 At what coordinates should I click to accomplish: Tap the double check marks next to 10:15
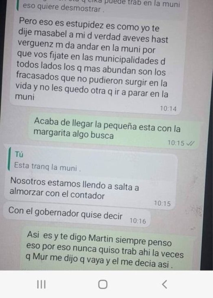(191, 143)
